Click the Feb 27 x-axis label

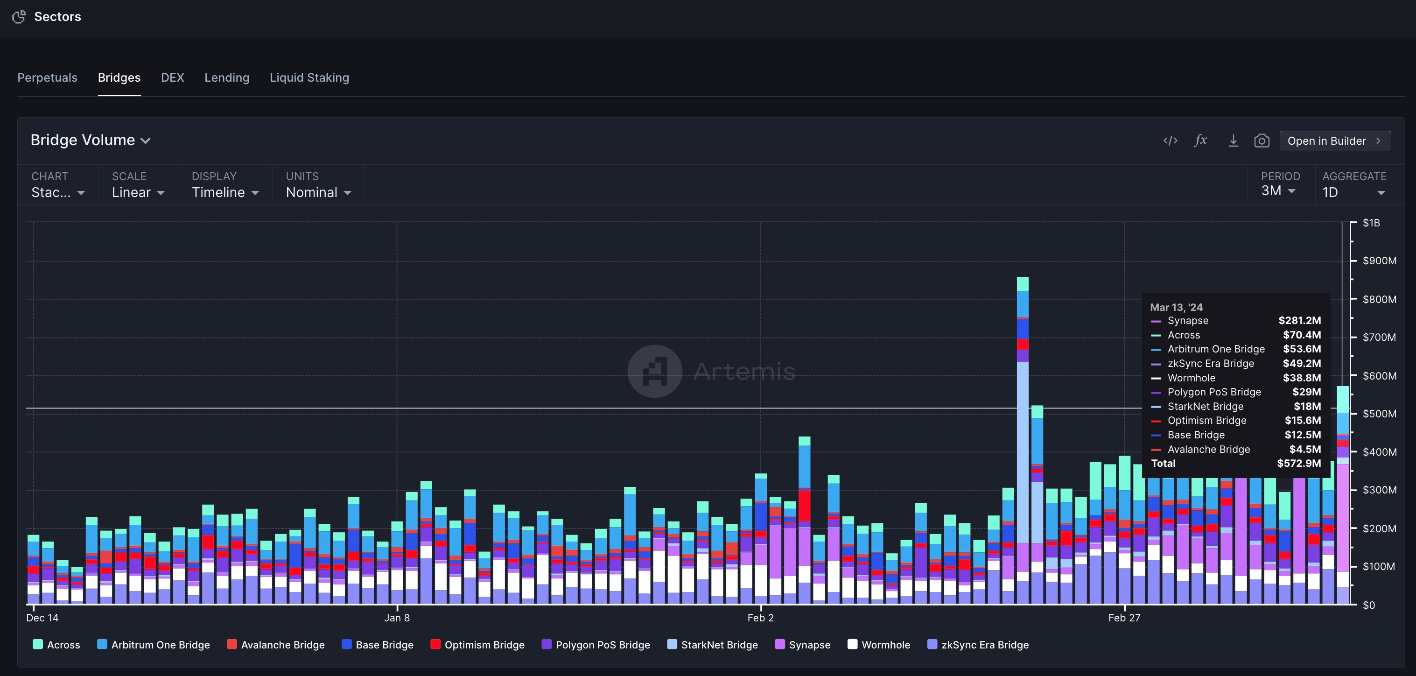click(x=1124, y=618)
